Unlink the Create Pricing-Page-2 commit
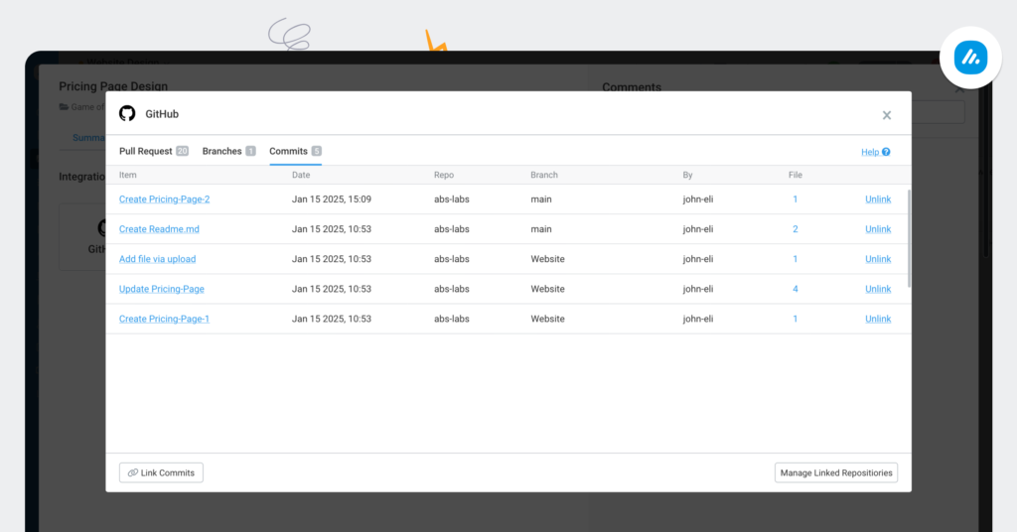The height and width of the screenshot is (532, 1017). click(x=878, y=199)
